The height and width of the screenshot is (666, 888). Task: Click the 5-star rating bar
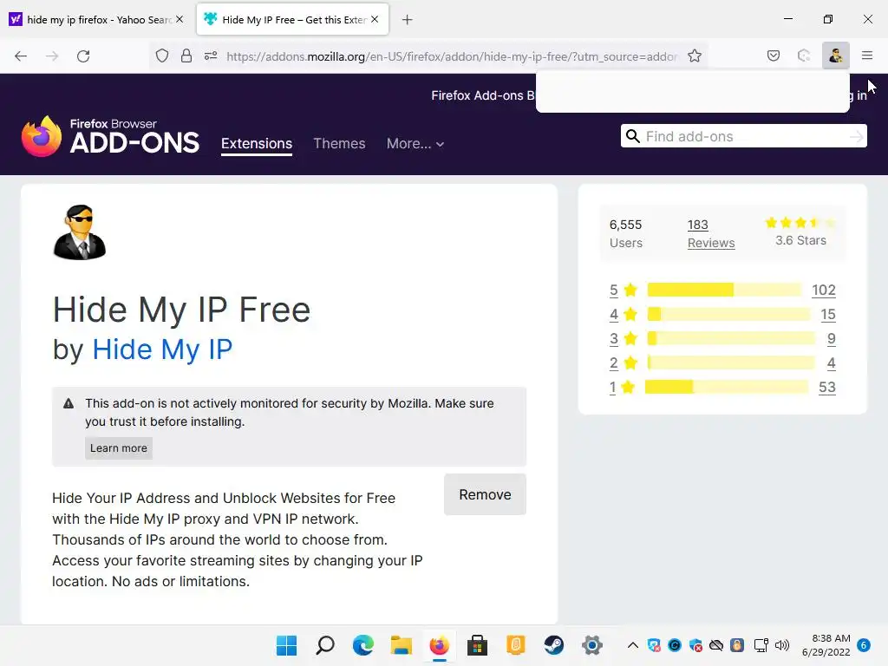tap(725, 290)
